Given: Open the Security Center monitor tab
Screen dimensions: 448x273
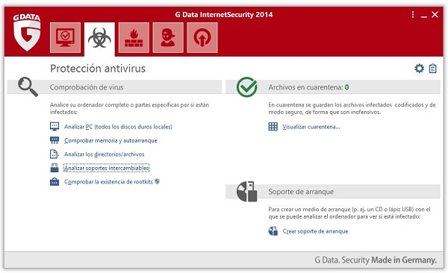Looking at the screenshot, I should (x=65, y=38).
